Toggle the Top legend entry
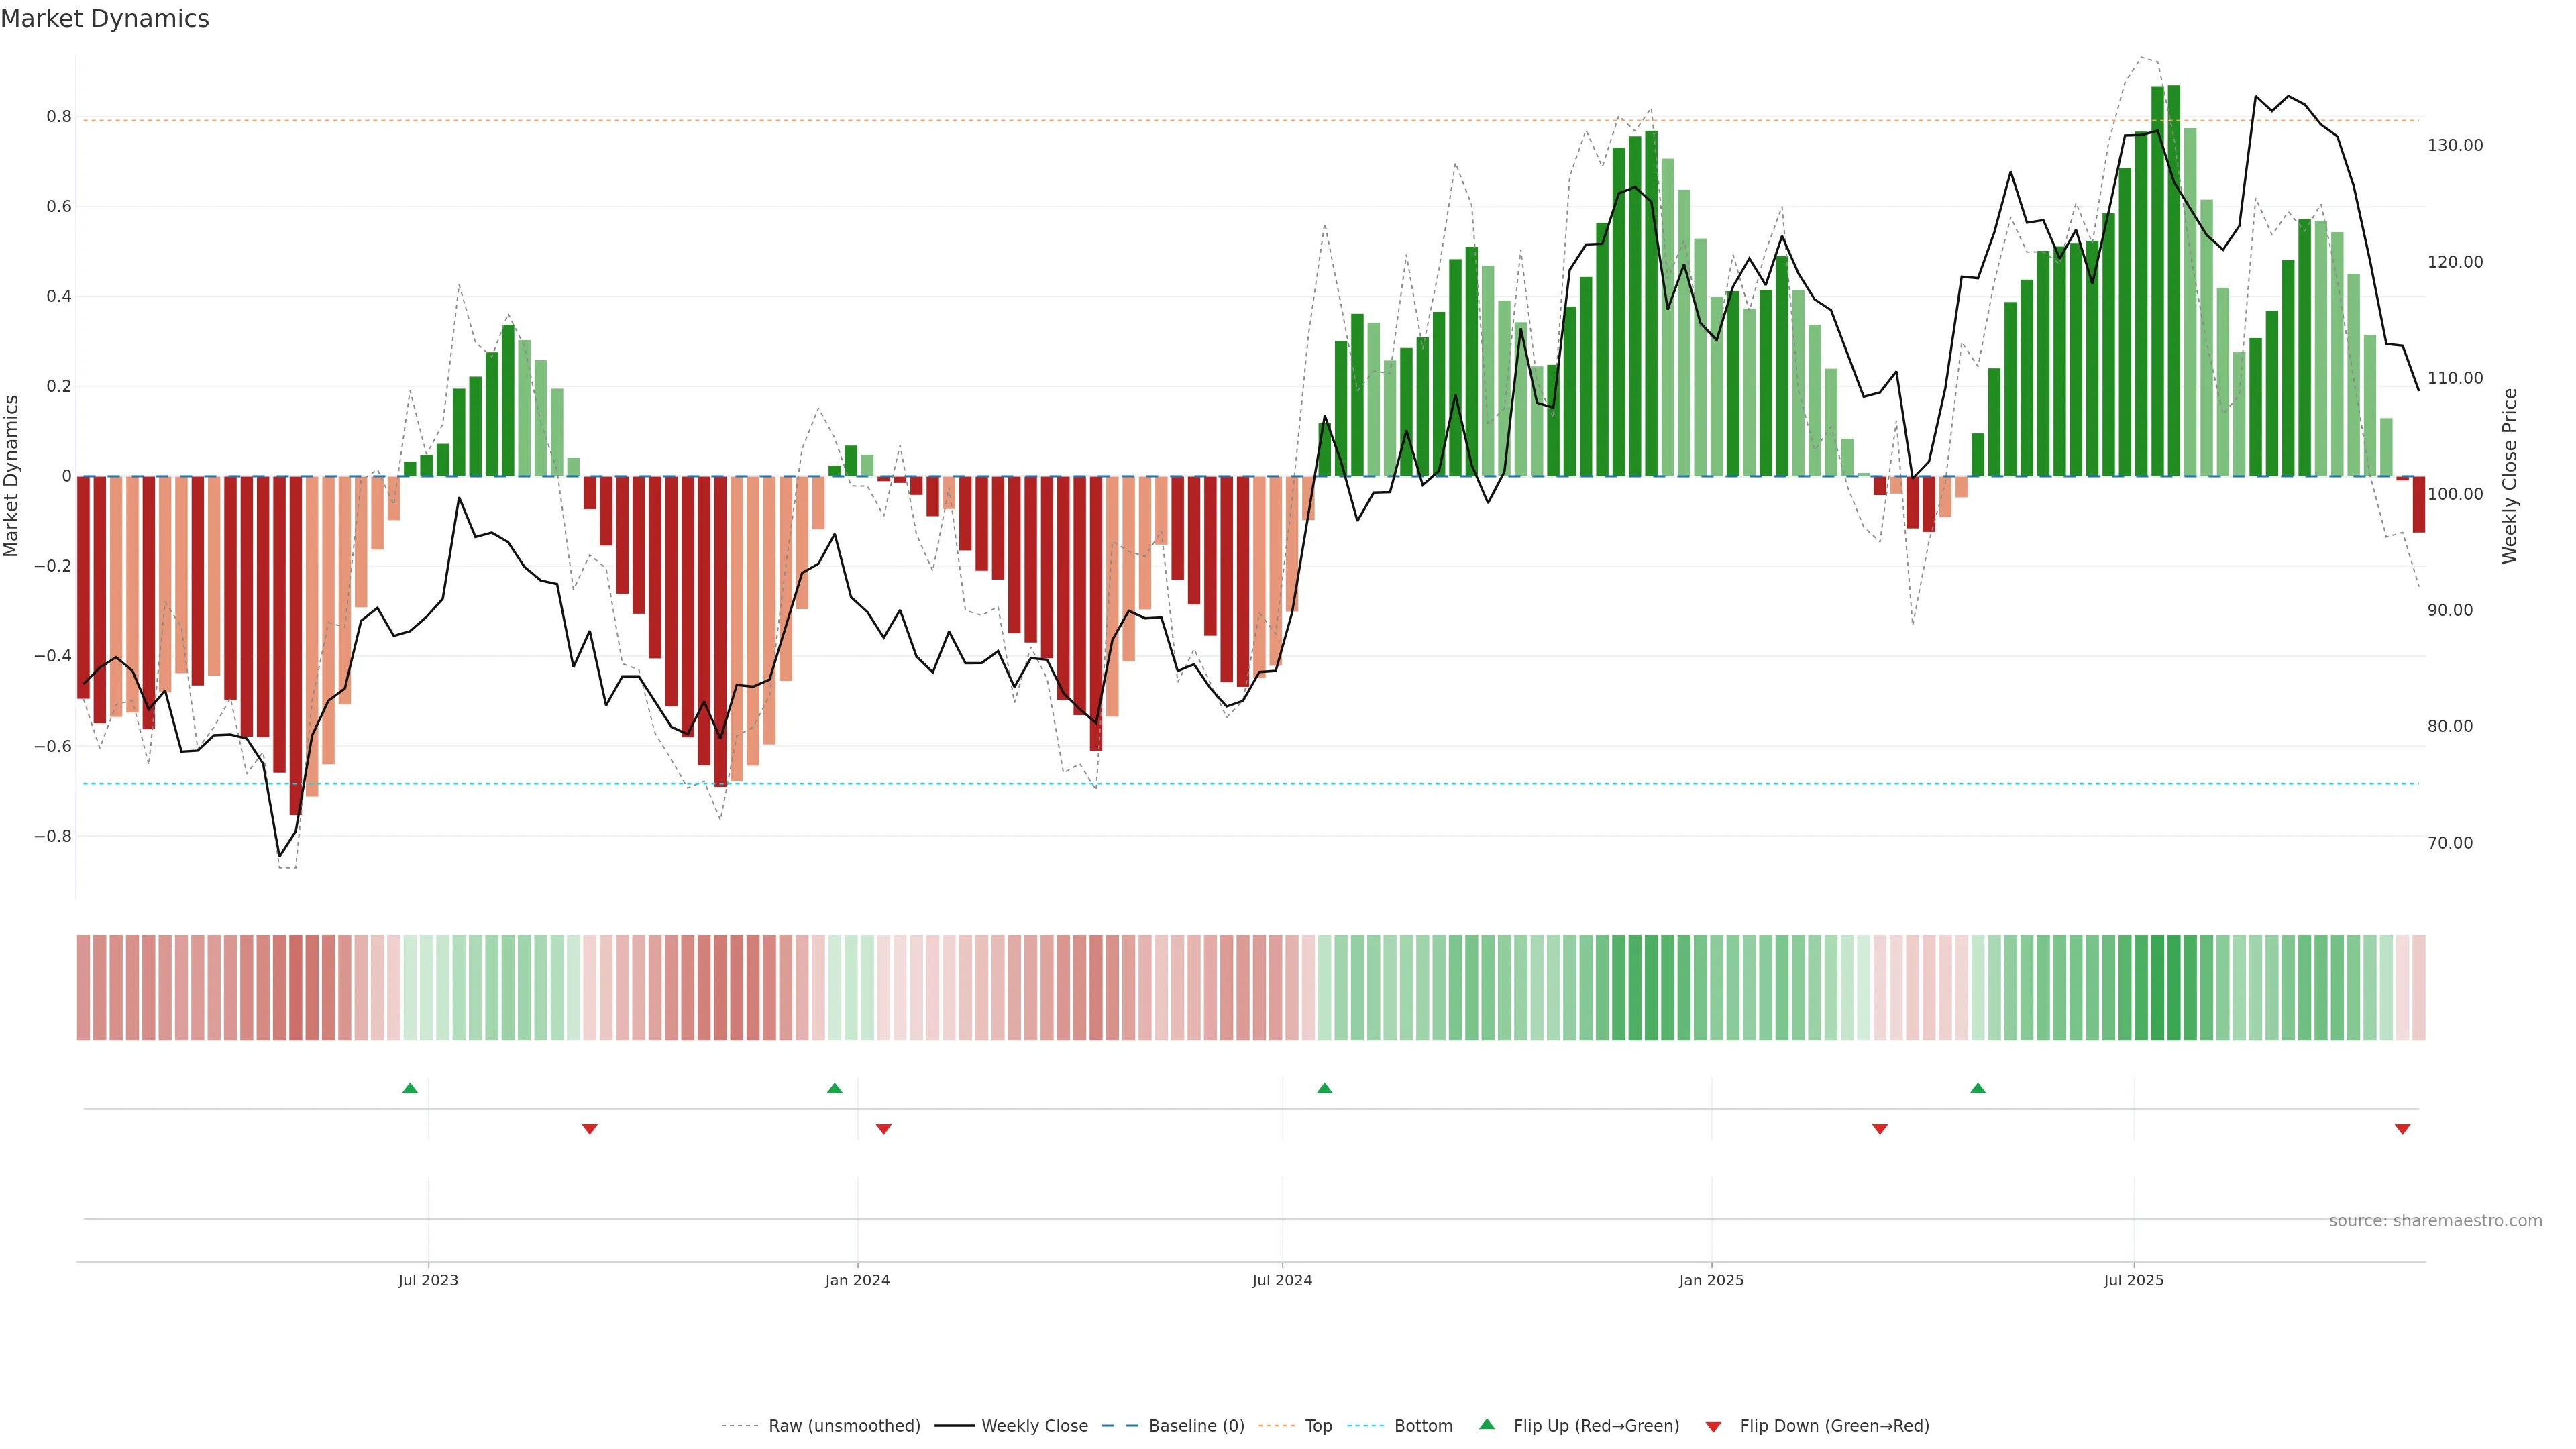 click(x=1318, y=1426)
